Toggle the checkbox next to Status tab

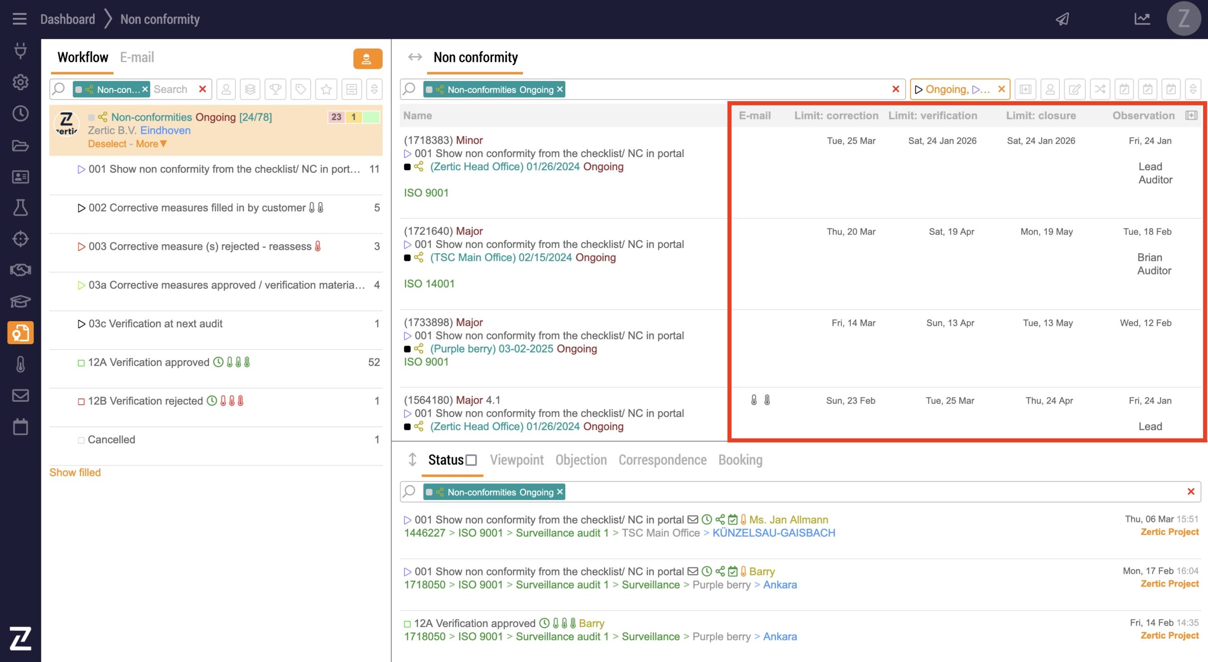(471, 460)
